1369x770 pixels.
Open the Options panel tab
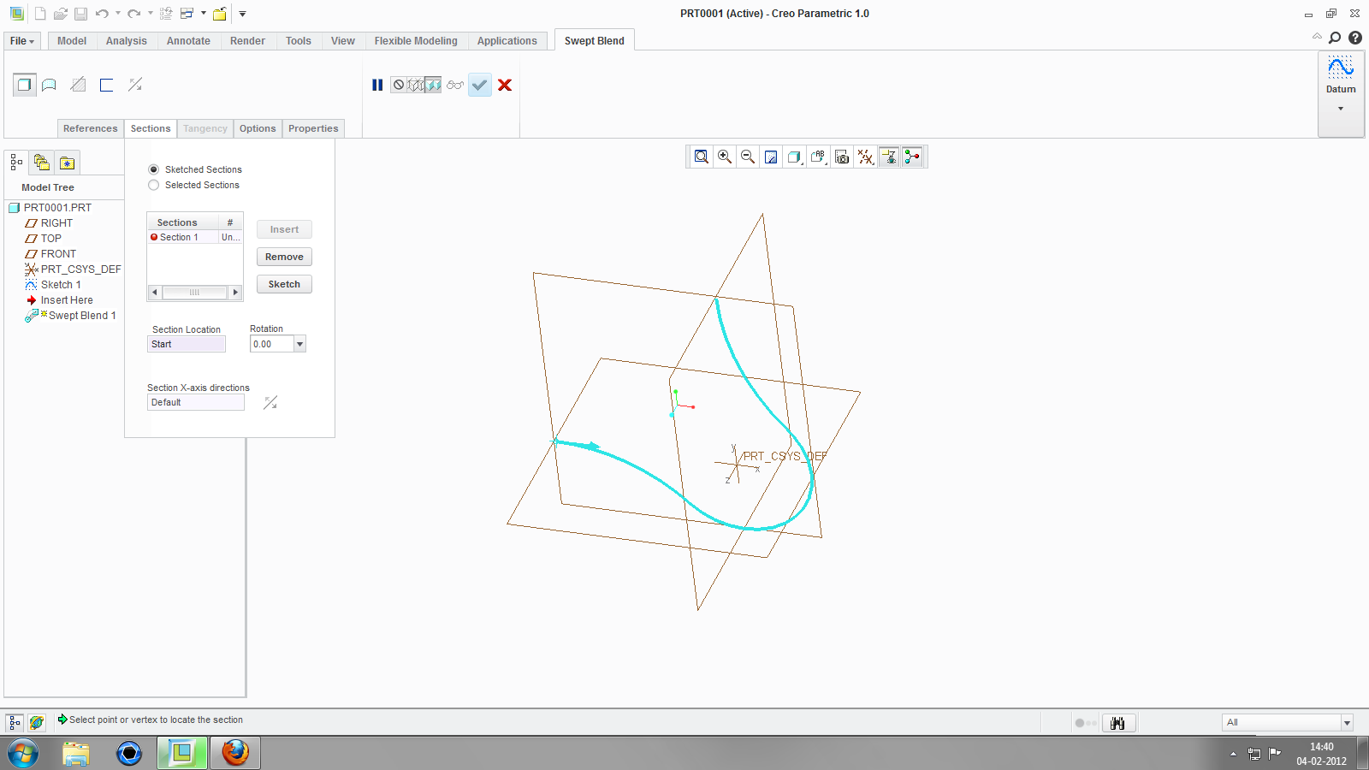258,128
